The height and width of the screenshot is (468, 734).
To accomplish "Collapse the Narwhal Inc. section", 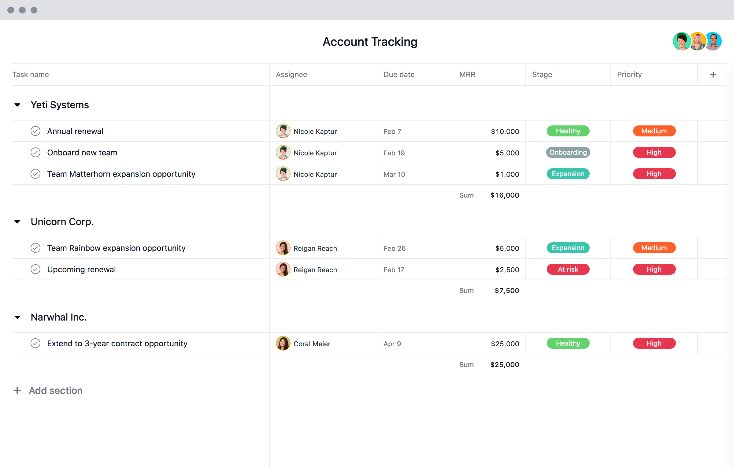I will click(18, 317).
